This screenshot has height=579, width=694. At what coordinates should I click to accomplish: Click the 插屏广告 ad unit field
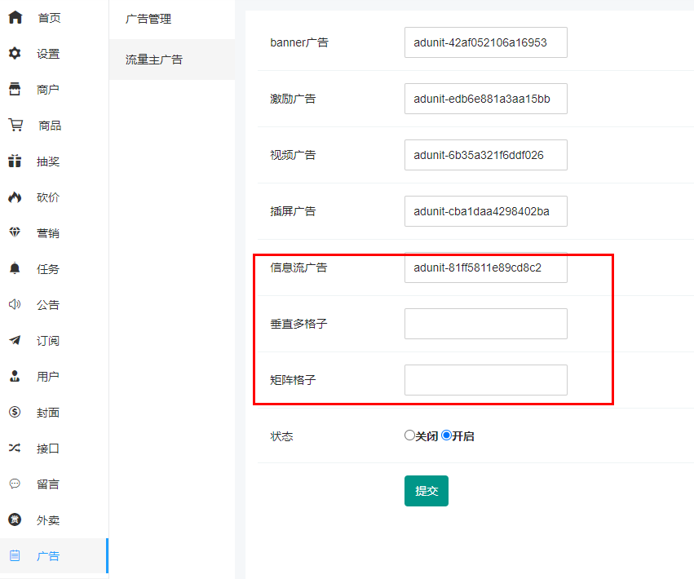485,211
